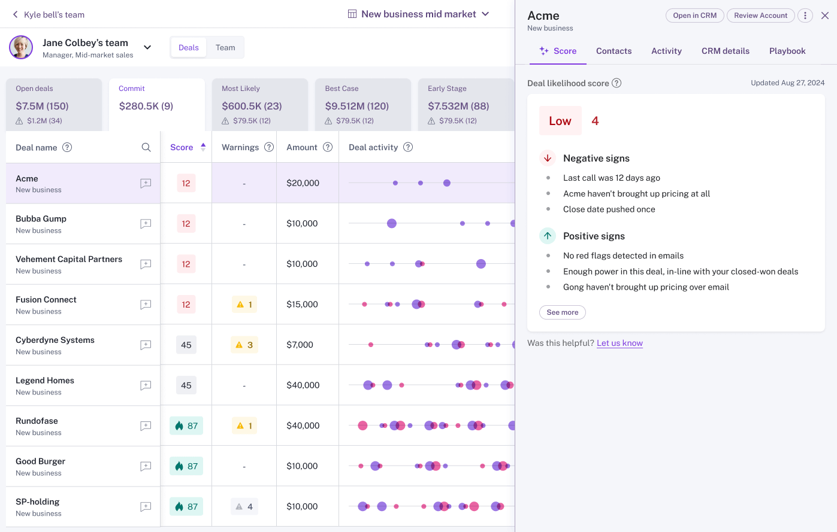Click the Open in CRM button
837x532 pixels.
point(694,16)
